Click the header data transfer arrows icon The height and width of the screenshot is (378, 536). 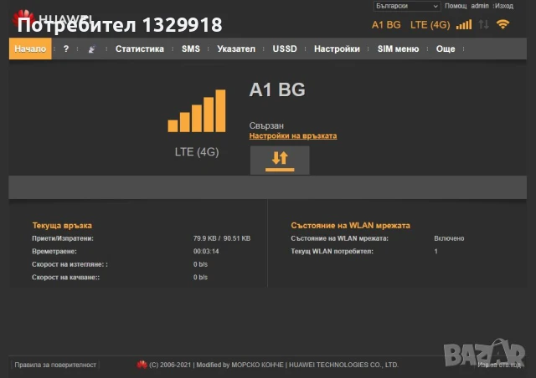483,24
